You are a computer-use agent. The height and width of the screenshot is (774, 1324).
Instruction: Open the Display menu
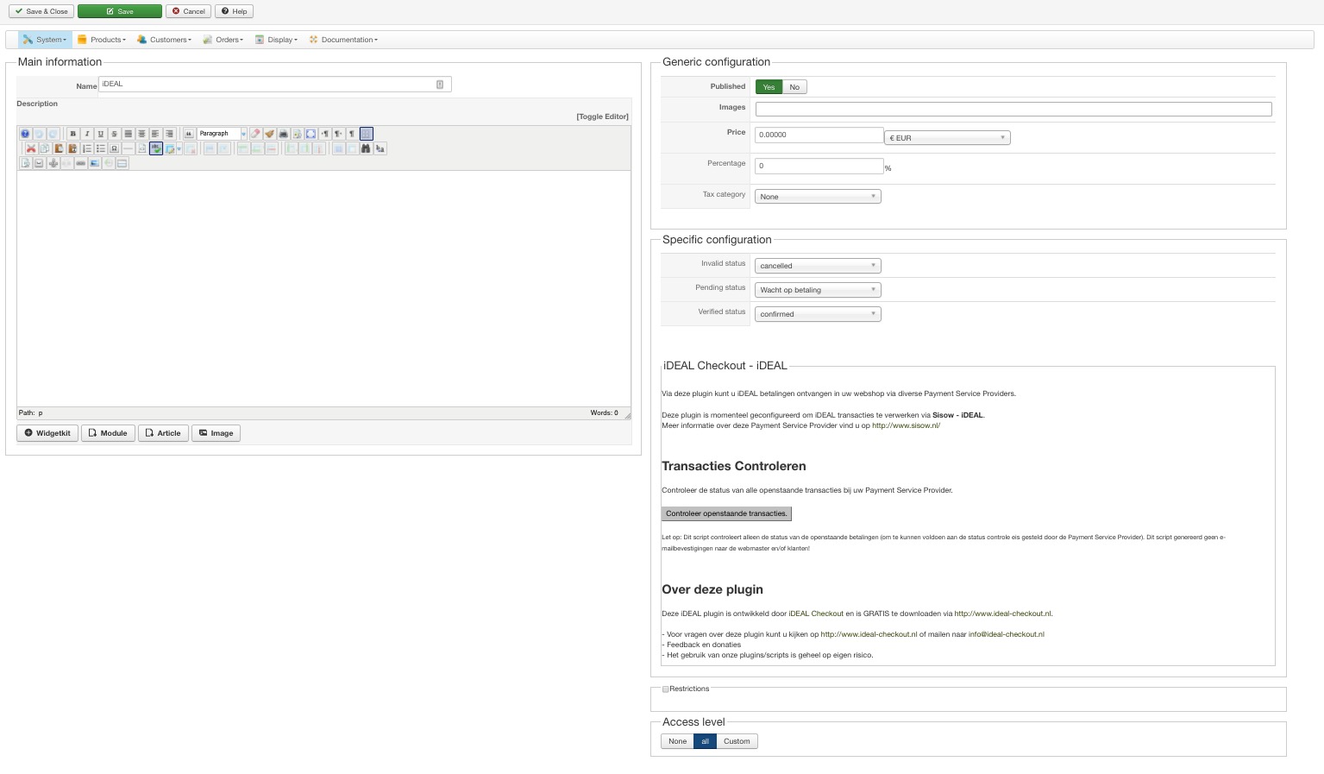[x=276, y=40]
